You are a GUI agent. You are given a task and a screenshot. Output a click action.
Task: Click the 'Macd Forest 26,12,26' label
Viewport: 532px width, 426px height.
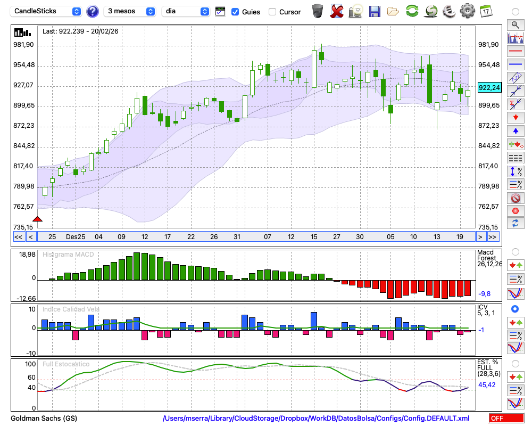coord(489,258)
